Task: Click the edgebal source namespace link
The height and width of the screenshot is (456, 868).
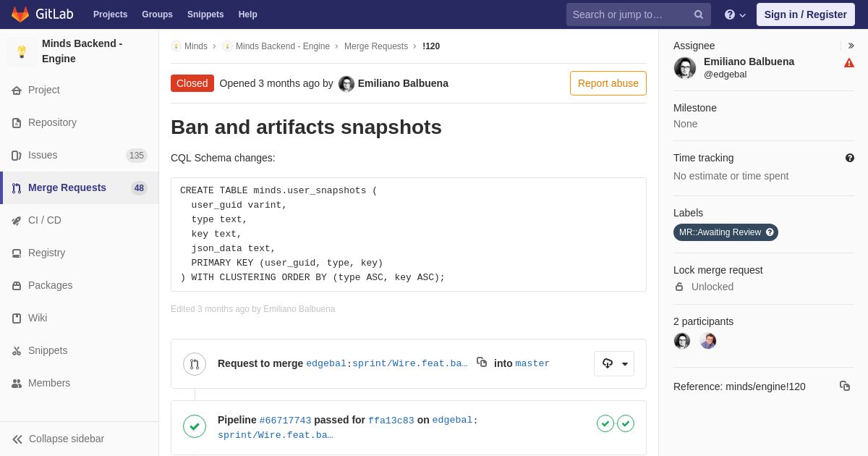Action: click(326, 363)
